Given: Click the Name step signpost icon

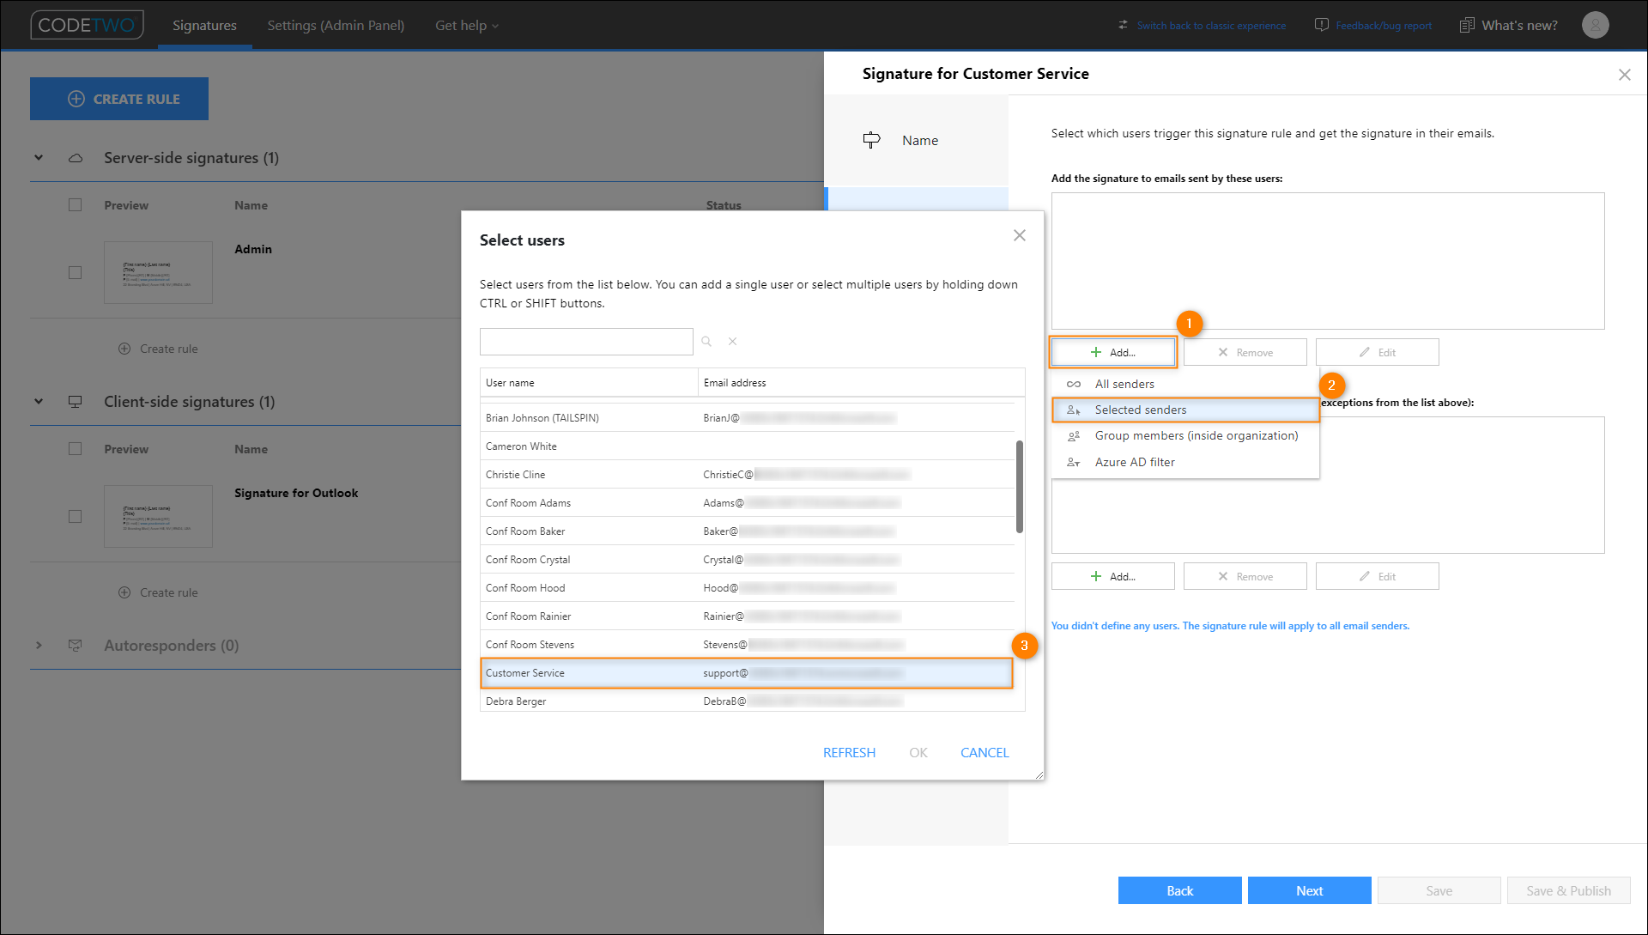Looking at the screenshot, I should [x=871, y=140].
